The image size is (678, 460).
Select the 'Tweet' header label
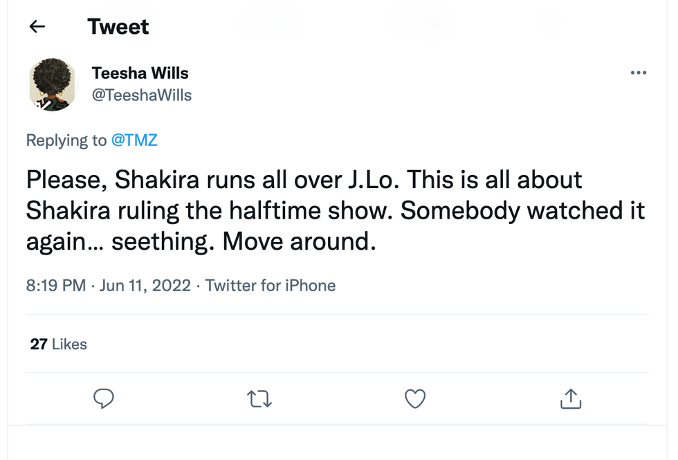(118, 26)
